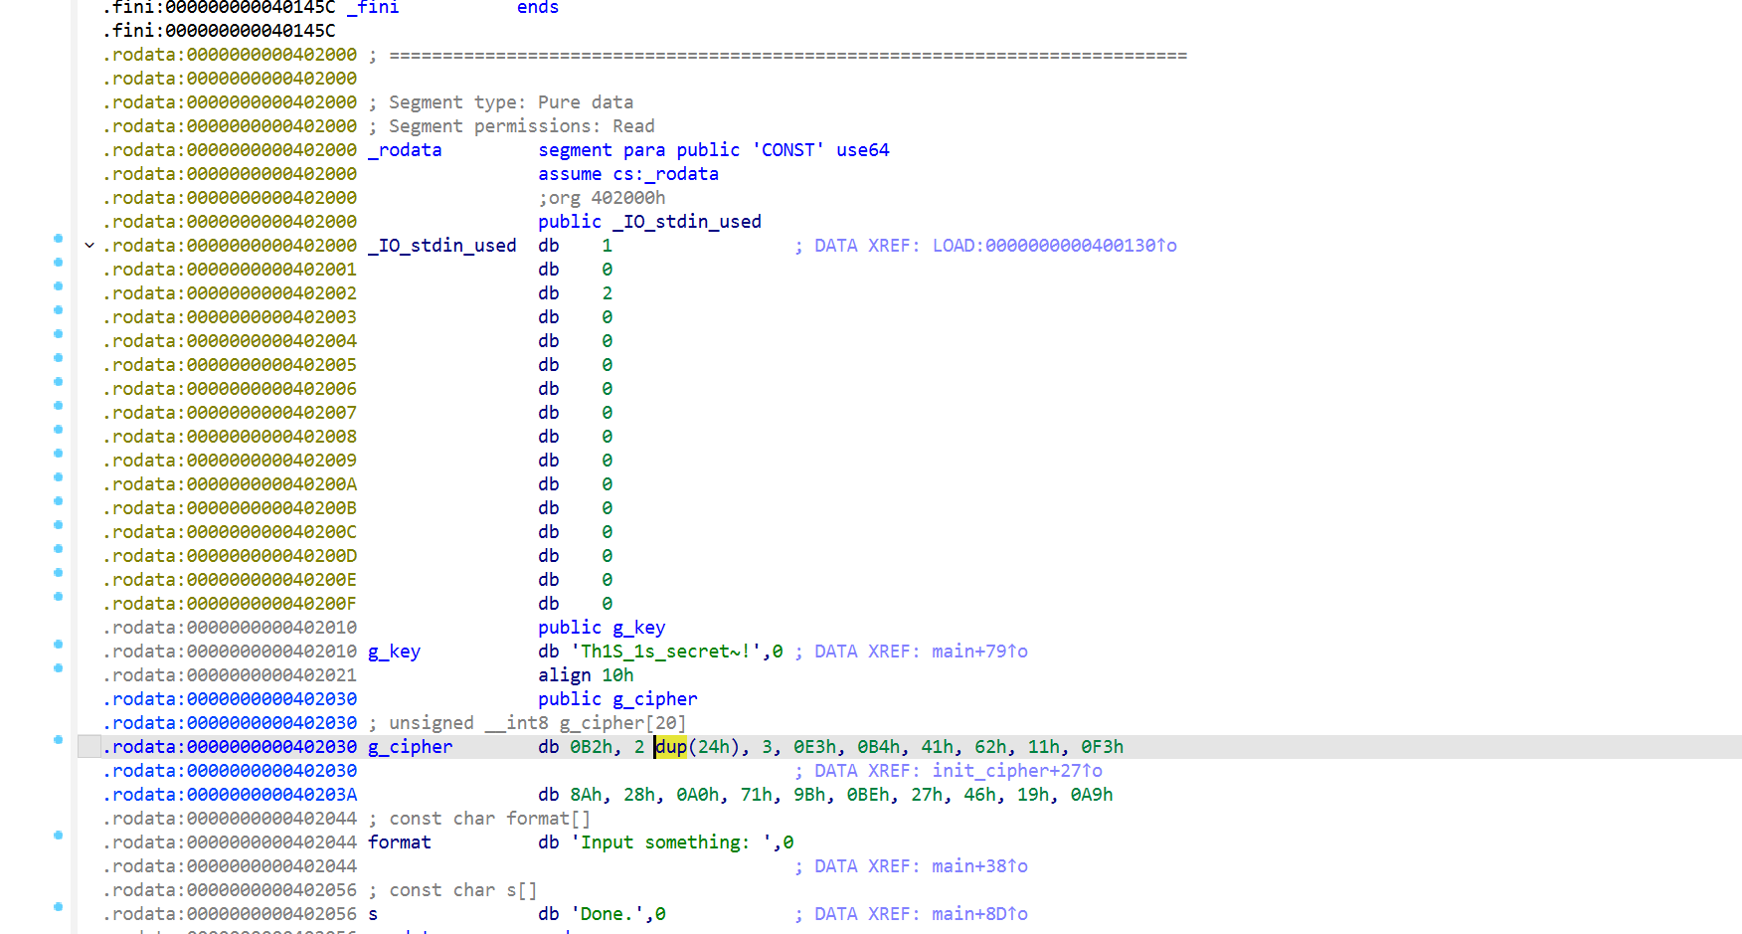1742x934 pixels.
Task: Click the format label at address 402044
Action: (400, 842)
